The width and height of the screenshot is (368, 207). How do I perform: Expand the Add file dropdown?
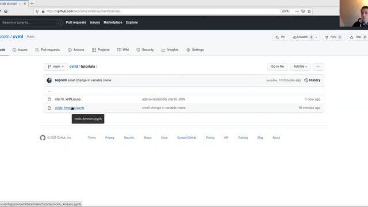tap(300, 67)
